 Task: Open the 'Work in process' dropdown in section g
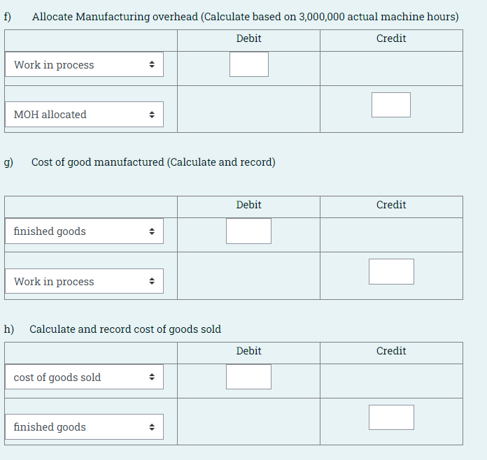[x=84, y=281]
